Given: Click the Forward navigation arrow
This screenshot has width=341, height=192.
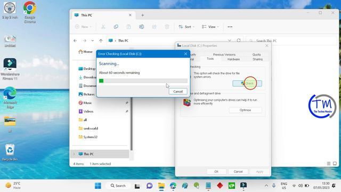Looking at the screenshot, I should 84,41.
